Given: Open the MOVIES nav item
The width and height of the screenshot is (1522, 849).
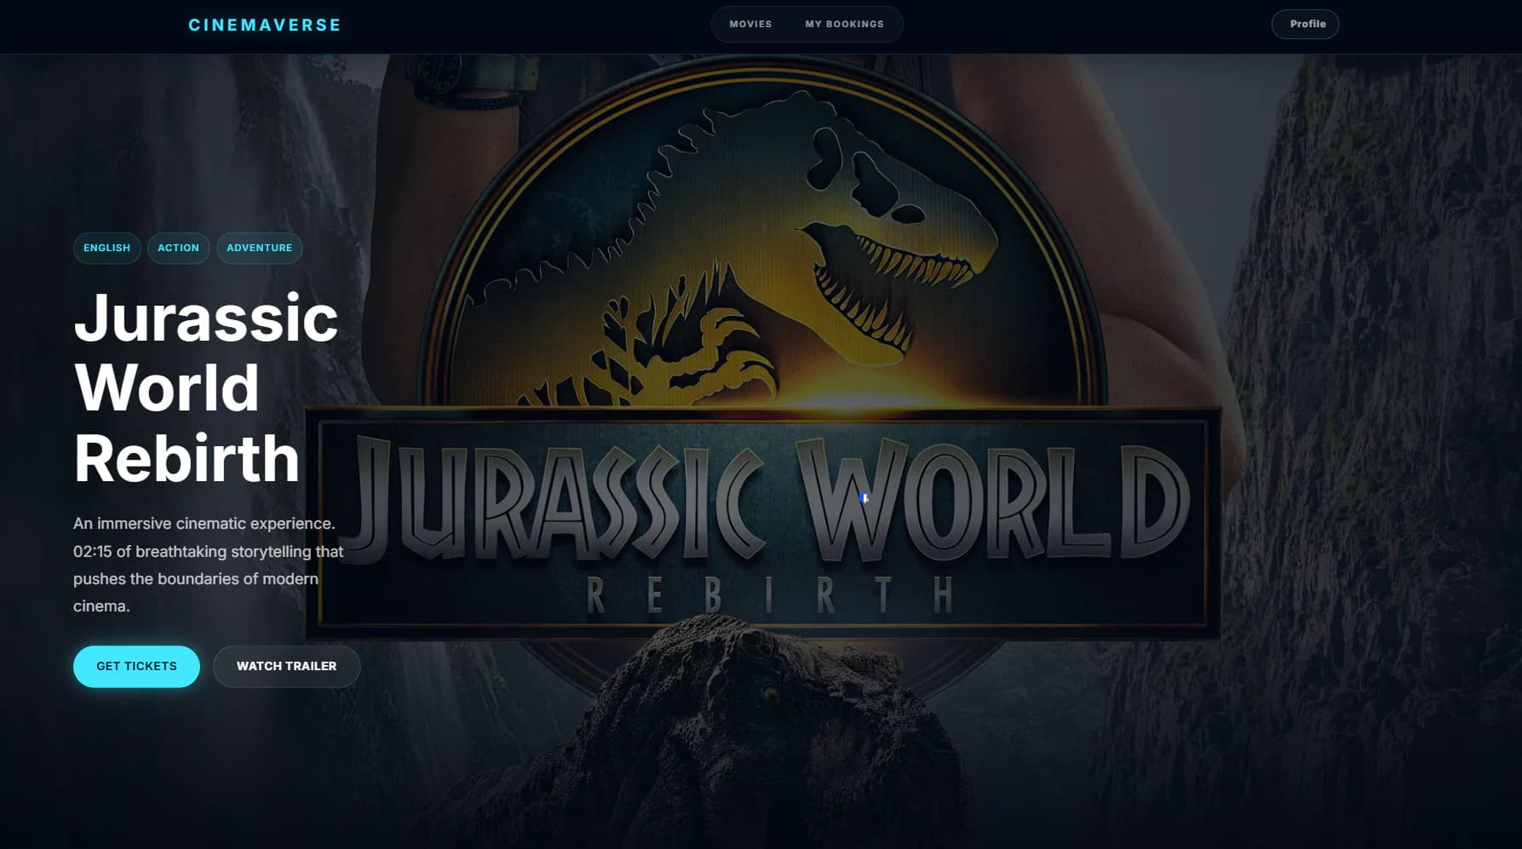Looking at the screenshot, I should (750, 24).
